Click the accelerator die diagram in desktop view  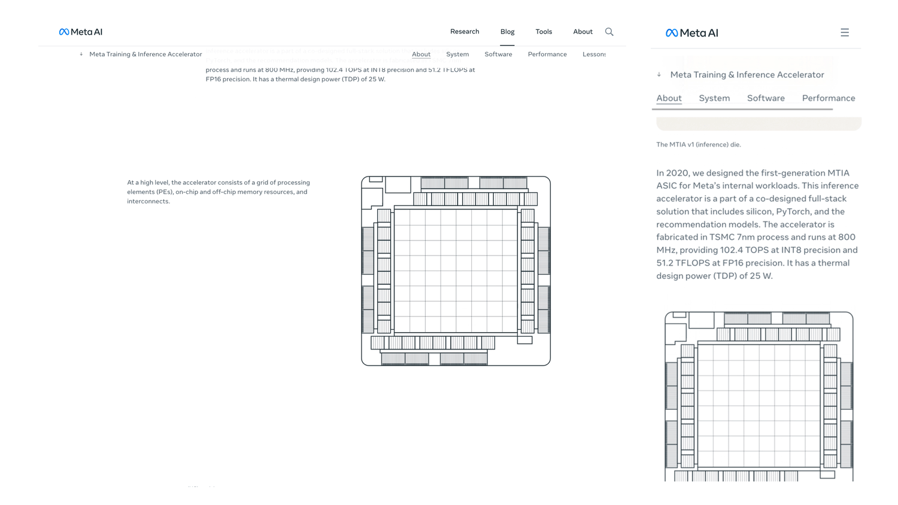tap(456, 271)
